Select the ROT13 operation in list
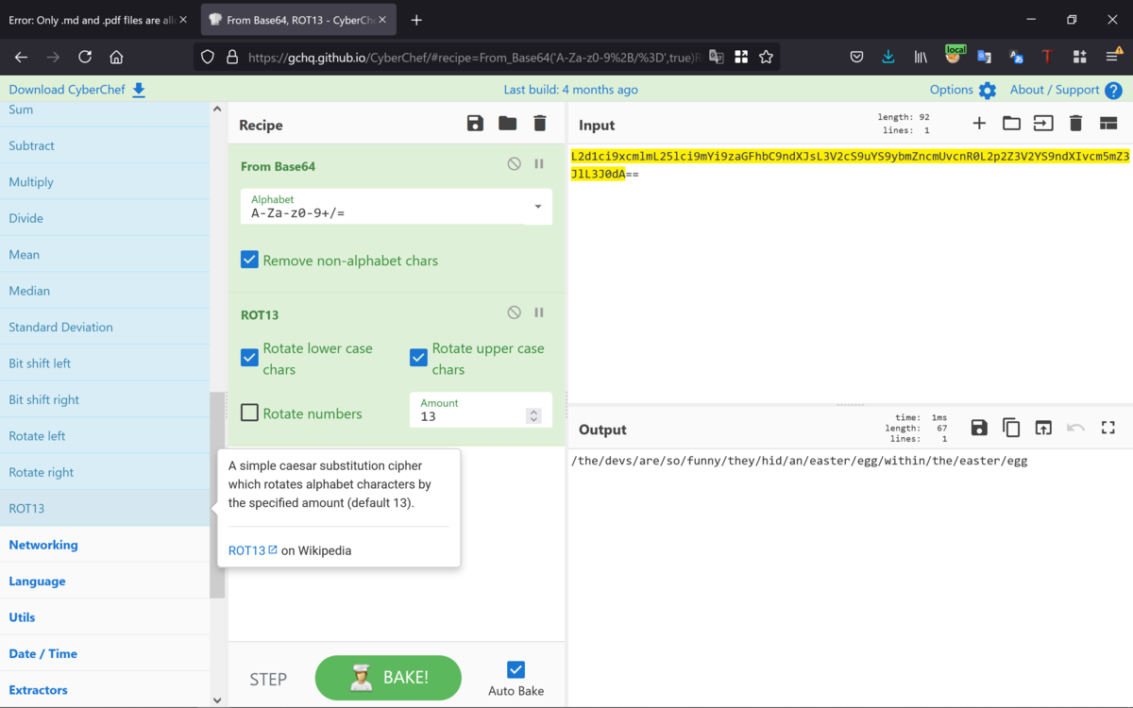The width and height of the screenshot is (1133, 708). point(105,508)
